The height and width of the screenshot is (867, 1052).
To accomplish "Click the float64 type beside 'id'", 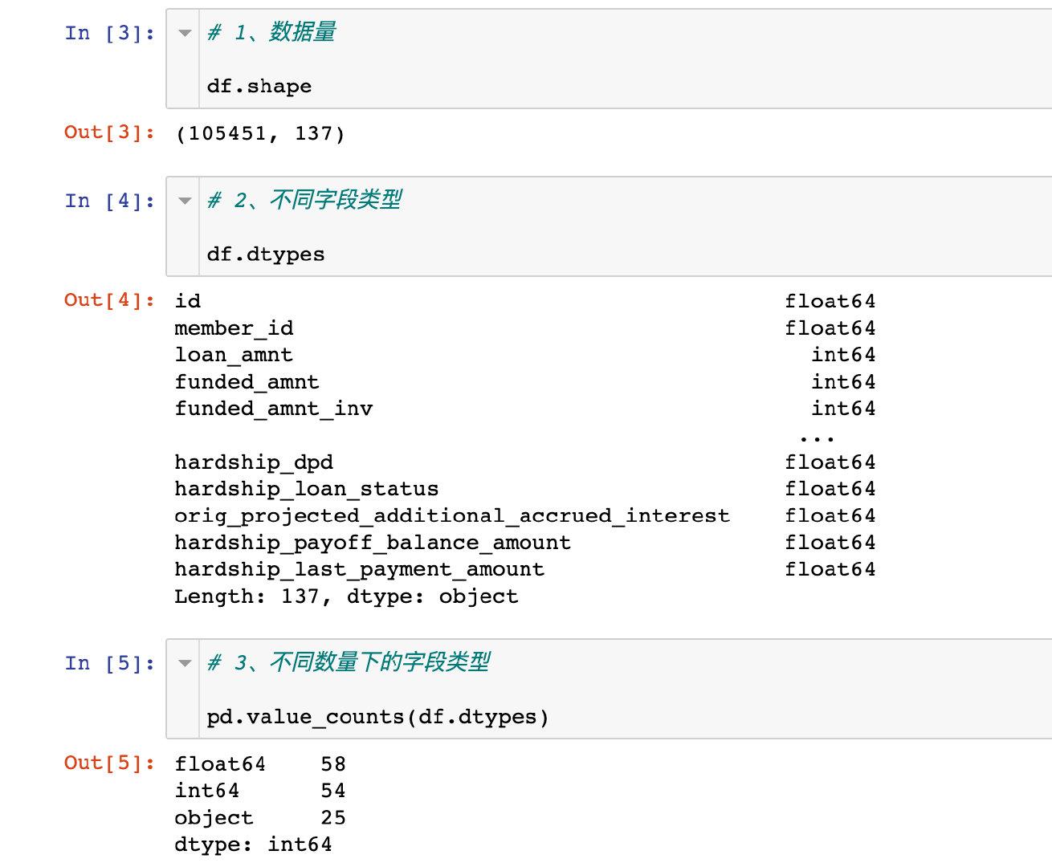I will [830, 301].
